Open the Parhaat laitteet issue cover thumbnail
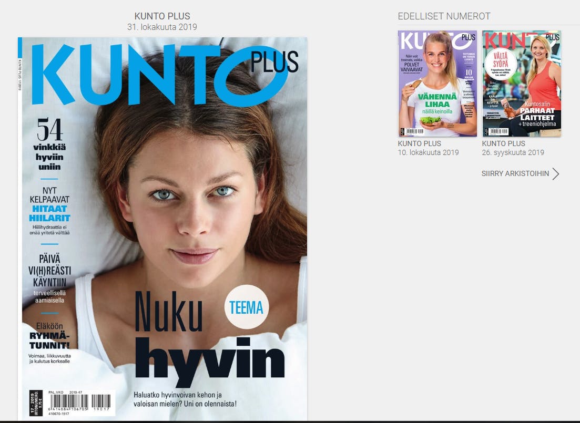Image resolution: width=580 pixels, height=423 pixels. tap(522, 84)
